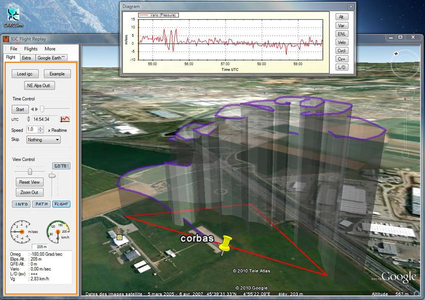Minimize the IGC Flight Replay window

391,37
